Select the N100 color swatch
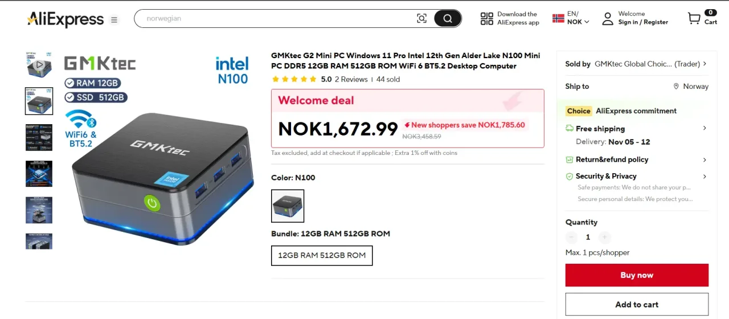 click(288, 206)
